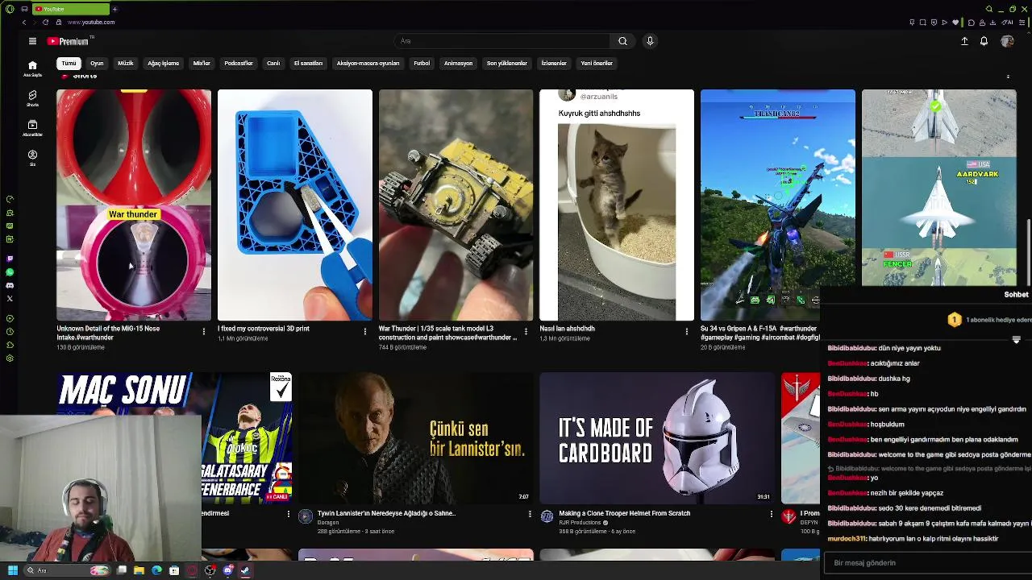Open options for controversial 3D print short

coord(364,331)
